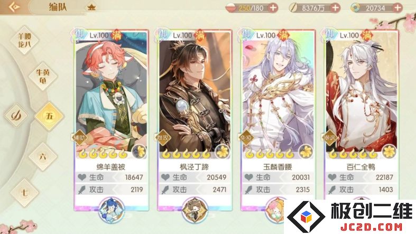Tap the 群攻 role badge on 枫泾丁蹄
Screen dimensions: 416x234
click(163, 137)
